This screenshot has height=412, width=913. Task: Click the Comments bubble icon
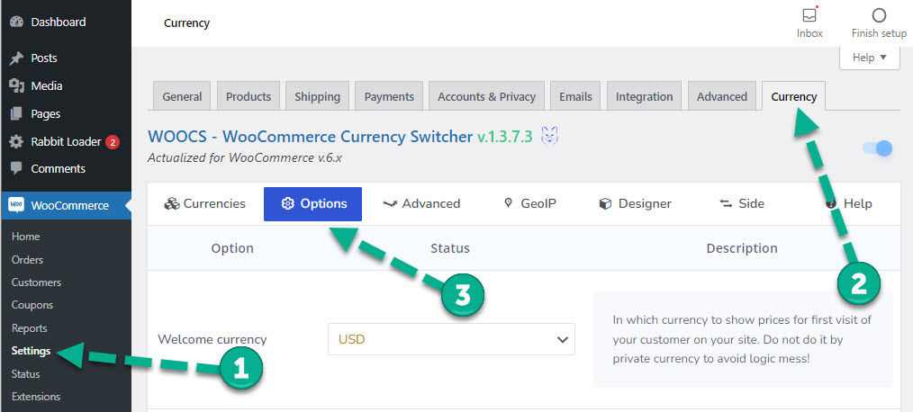pyautogui.click(x=16, y=169)
